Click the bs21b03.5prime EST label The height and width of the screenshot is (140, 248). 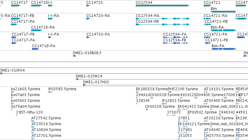pyautogui.click(x=26, y=89)
